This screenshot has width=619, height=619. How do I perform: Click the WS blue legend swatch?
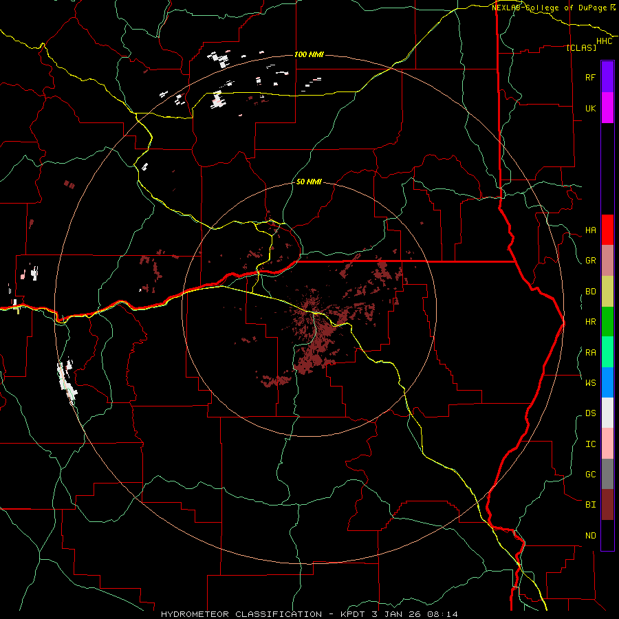click(607, 382)
